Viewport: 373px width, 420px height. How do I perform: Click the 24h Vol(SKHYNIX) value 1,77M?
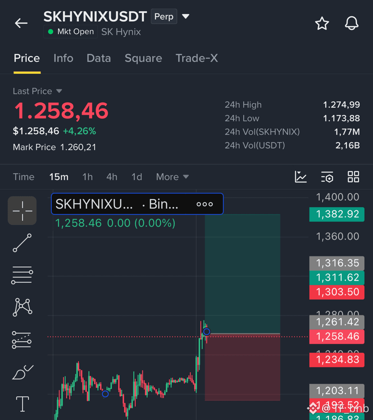click(347, 132)
